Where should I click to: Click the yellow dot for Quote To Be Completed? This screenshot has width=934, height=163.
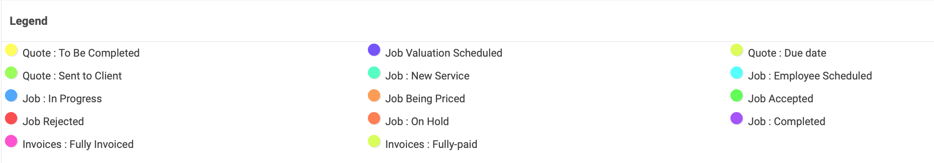click(11, 50)
